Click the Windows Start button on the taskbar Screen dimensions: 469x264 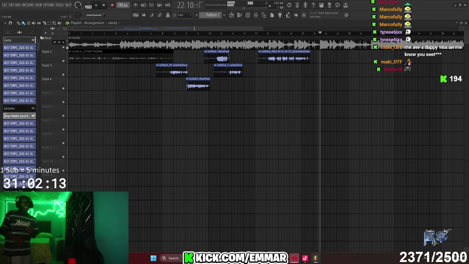pyautogui.click(x=154, y=258)
